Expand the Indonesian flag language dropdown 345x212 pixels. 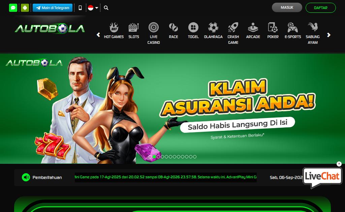tap(93, 8)
